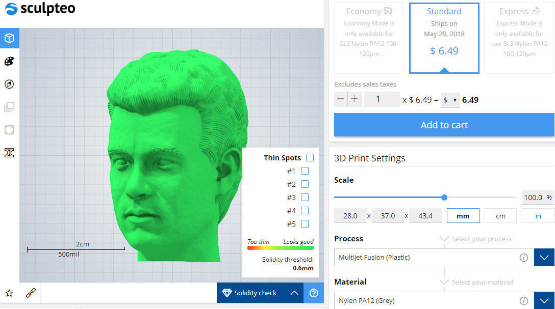Collapse the Solidity check panel chevron
This screenshot has width=555, height=309.
tap(294, 293)
